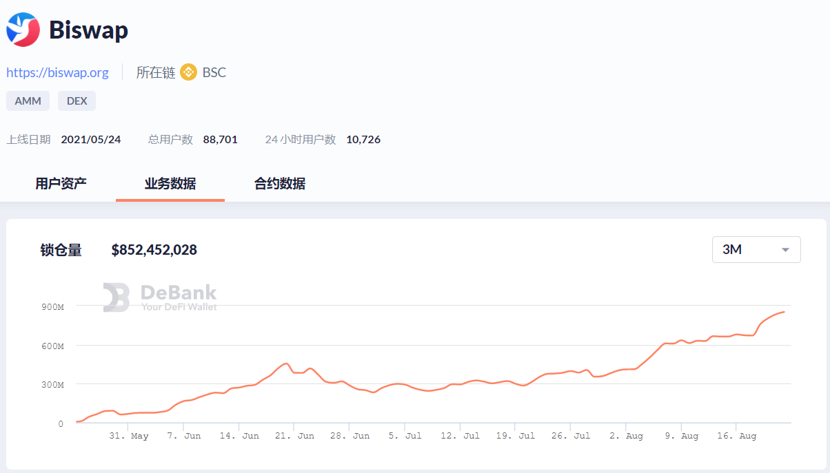Click the 上线日期 label

tap(28, 139)
